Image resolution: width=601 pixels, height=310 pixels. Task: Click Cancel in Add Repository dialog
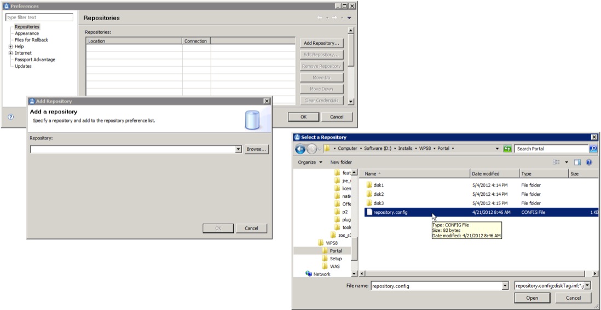pos(251,229)
